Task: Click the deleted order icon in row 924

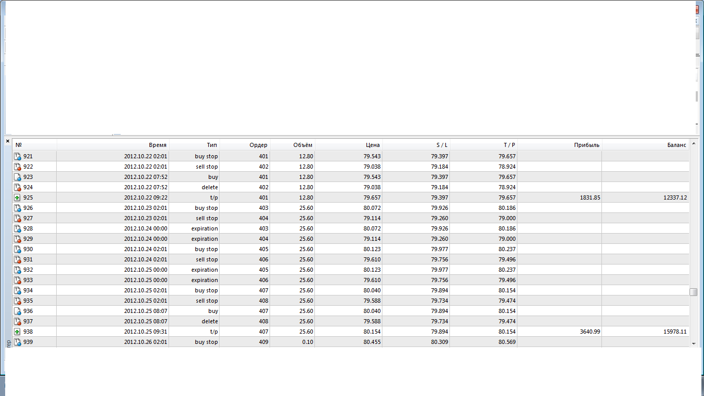Action: (x=17, y=187)
